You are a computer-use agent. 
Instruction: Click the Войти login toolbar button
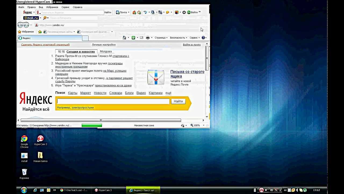pos(192,12)
